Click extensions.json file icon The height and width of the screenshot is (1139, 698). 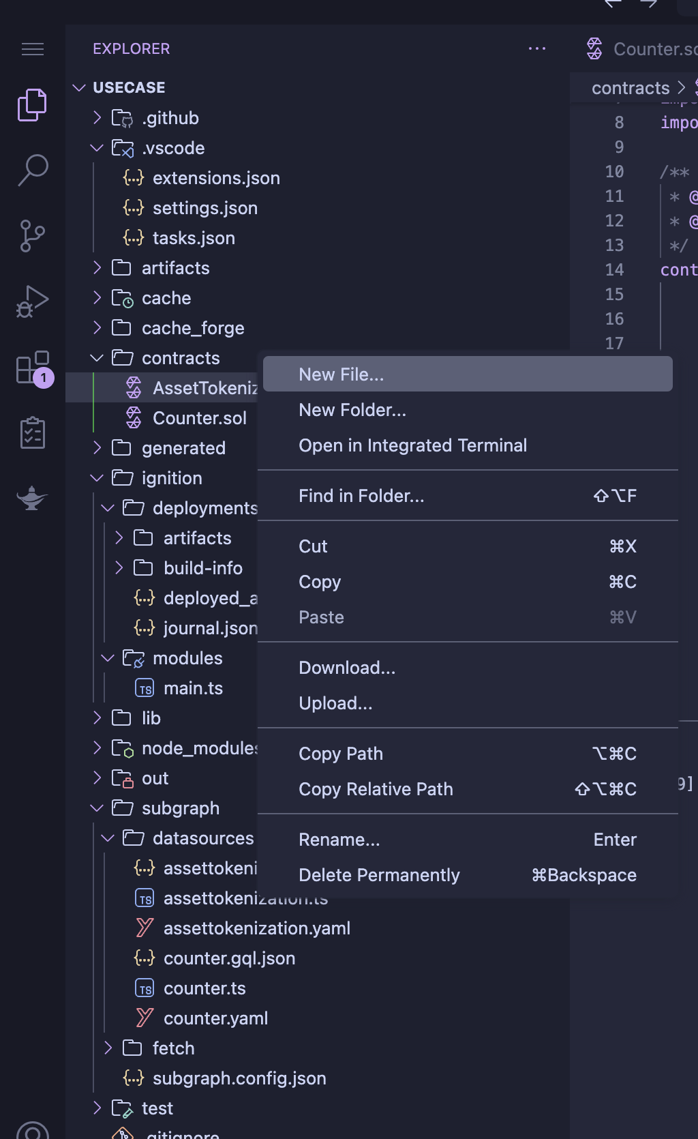134,178
